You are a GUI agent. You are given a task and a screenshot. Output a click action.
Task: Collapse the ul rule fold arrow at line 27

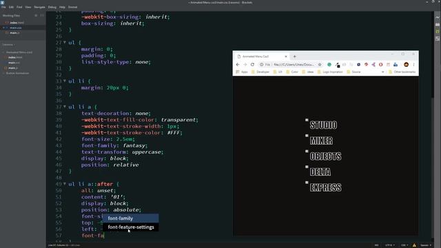click(65, 42)
